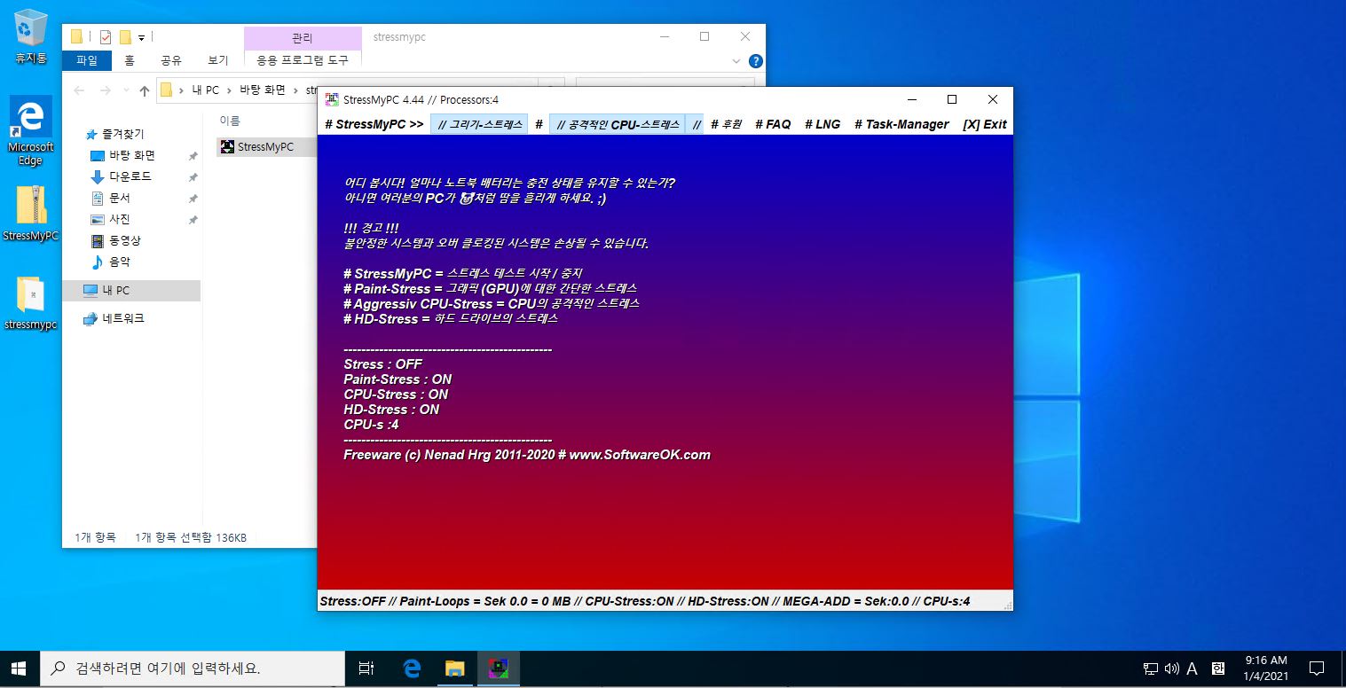The height and width of the screenshot is (688, 1346).
Task: Grab StressMyPC window resize grip
Action: coord(1007,605)
